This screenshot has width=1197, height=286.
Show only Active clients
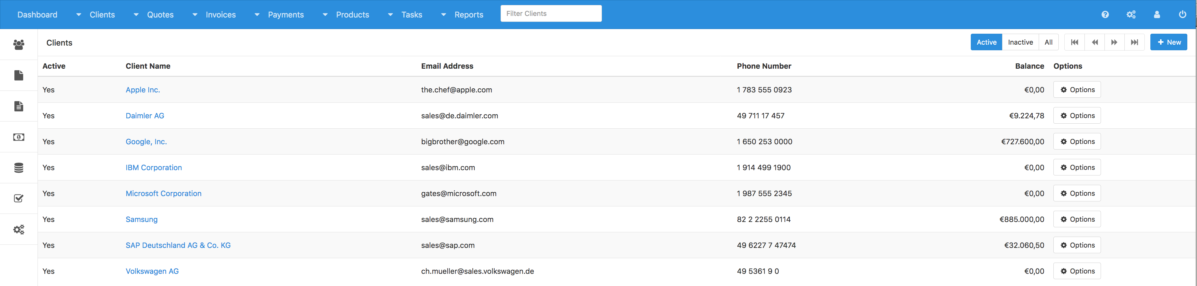(986, 42)
